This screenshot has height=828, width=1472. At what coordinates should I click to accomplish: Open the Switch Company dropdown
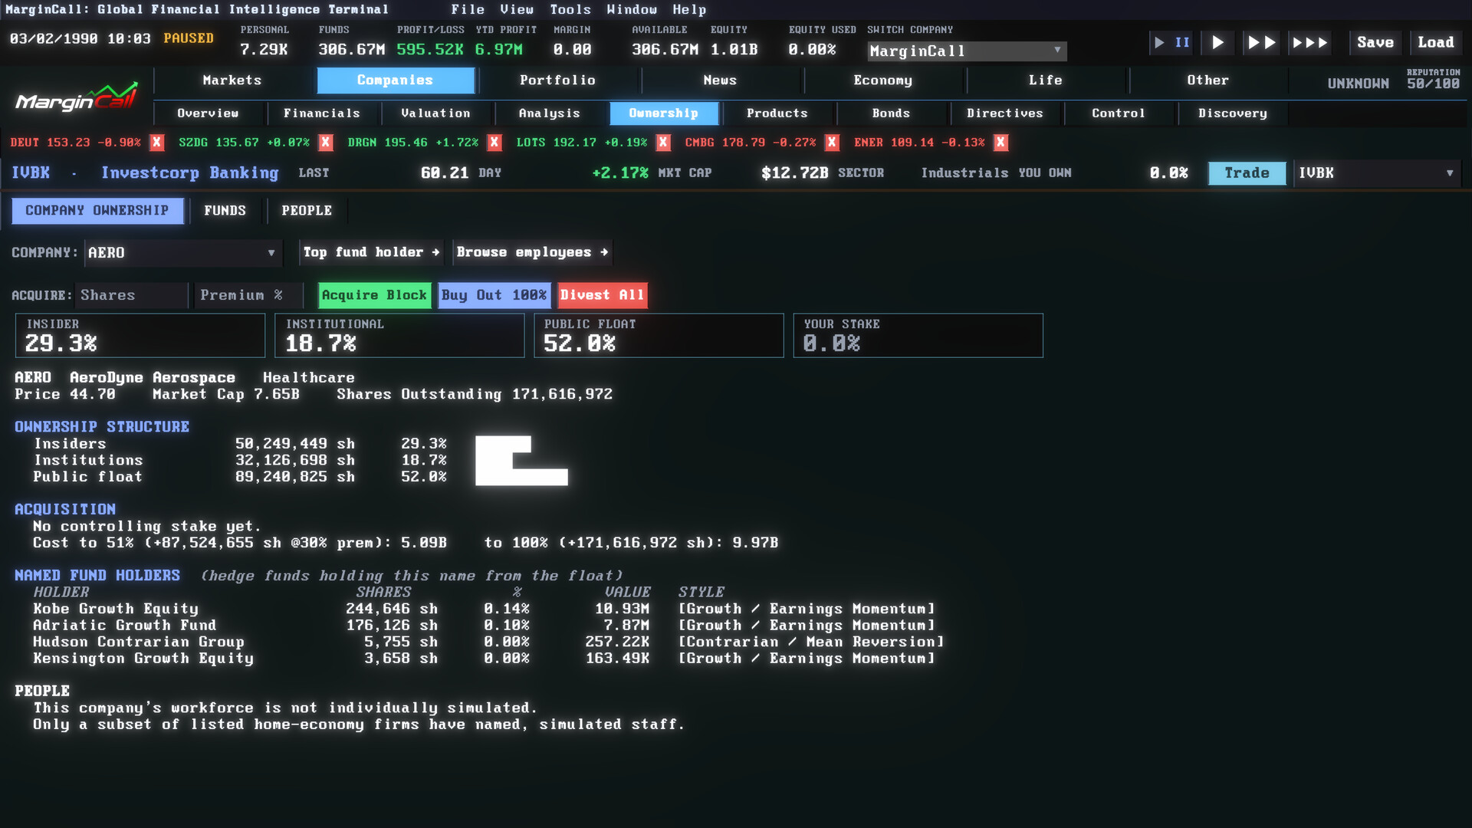pyautogui.click(x=967, y=51)
